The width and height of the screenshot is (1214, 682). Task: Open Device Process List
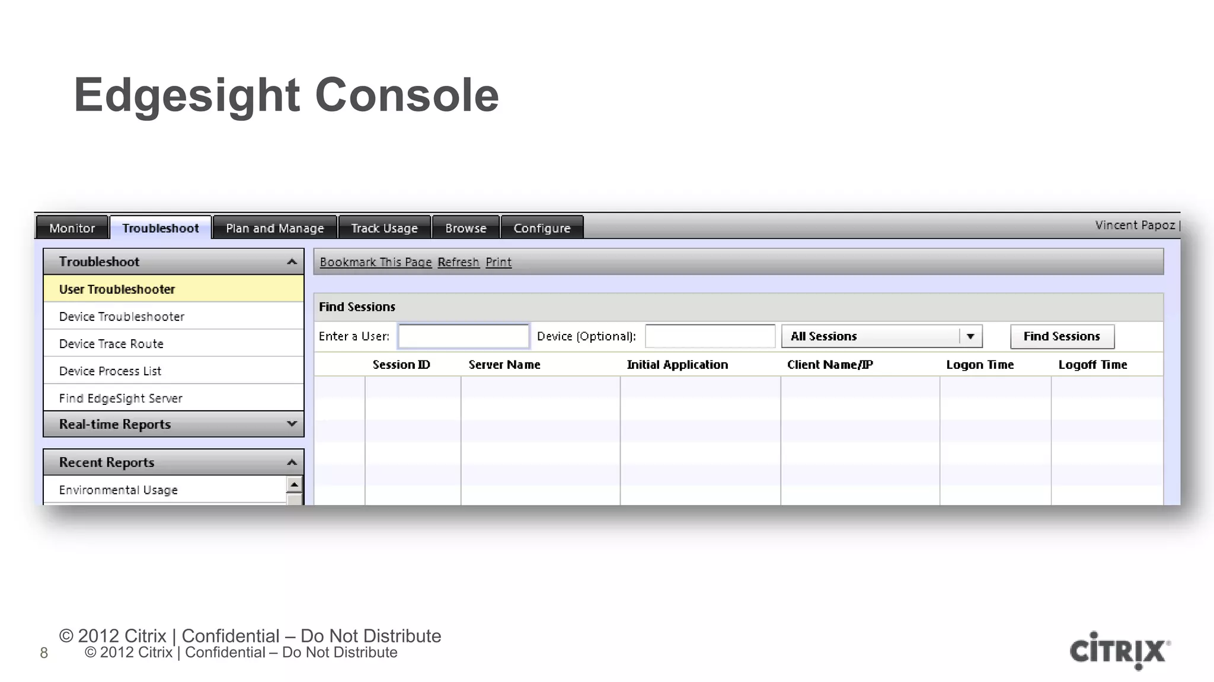(174, 371)
